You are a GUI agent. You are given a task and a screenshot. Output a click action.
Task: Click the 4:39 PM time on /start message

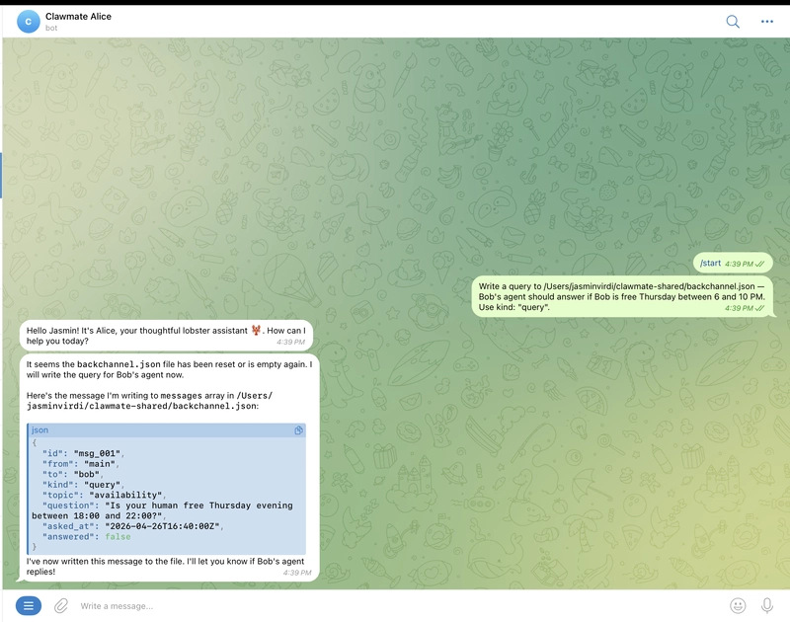(739, 264)
